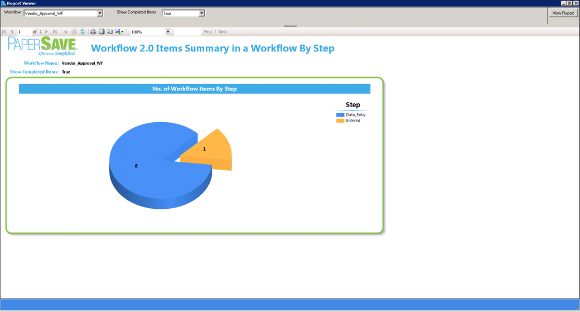Go to next report page
This screenshot has width=580, height=312.
point(47,32)
